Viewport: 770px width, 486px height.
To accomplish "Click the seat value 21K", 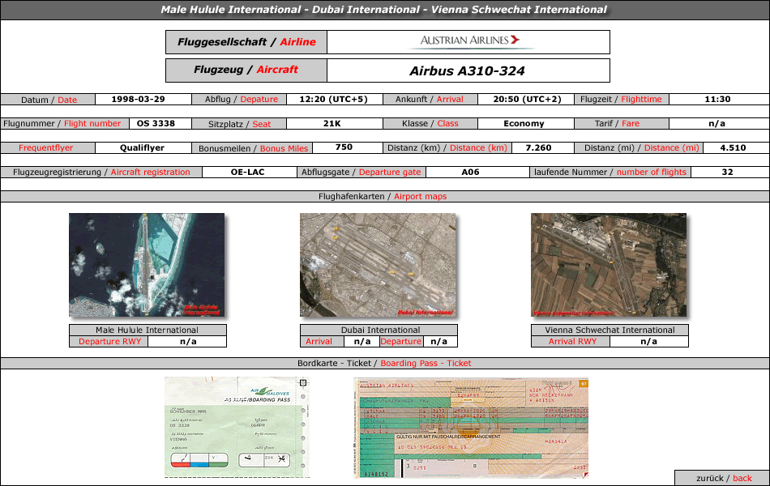I will 332,123.
